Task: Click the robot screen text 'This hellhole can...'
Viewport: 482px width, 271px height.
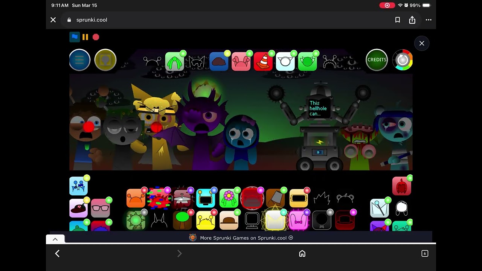Action: (x=318, y=108)
